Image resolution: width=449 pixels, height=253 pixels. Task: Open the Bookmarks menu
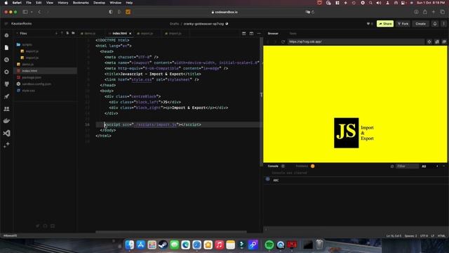click(81, 3)
